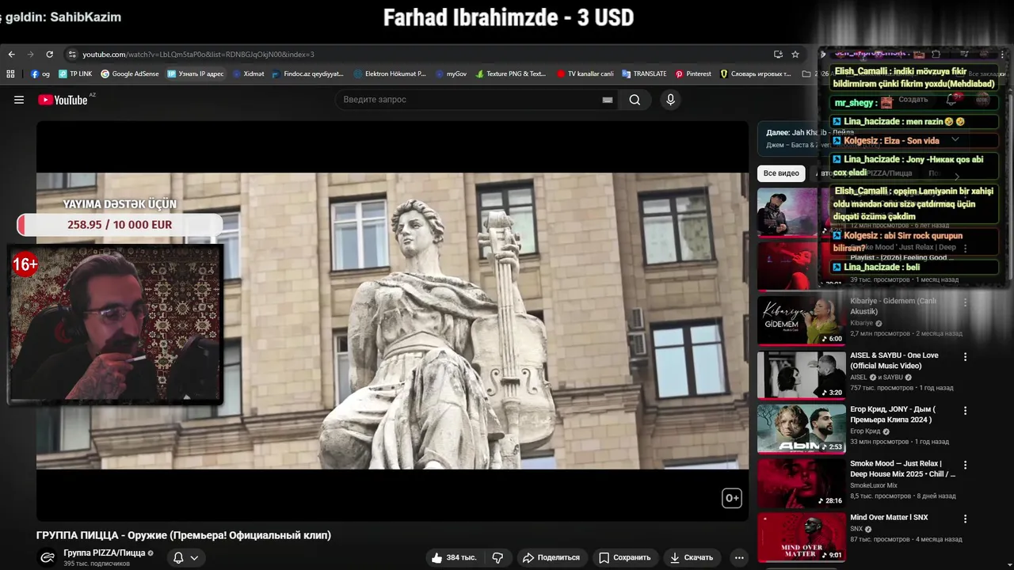The width and height of the screenshot is (1014, 570).
Task: Start voice search with microphone icon
Action: point(670,100)
